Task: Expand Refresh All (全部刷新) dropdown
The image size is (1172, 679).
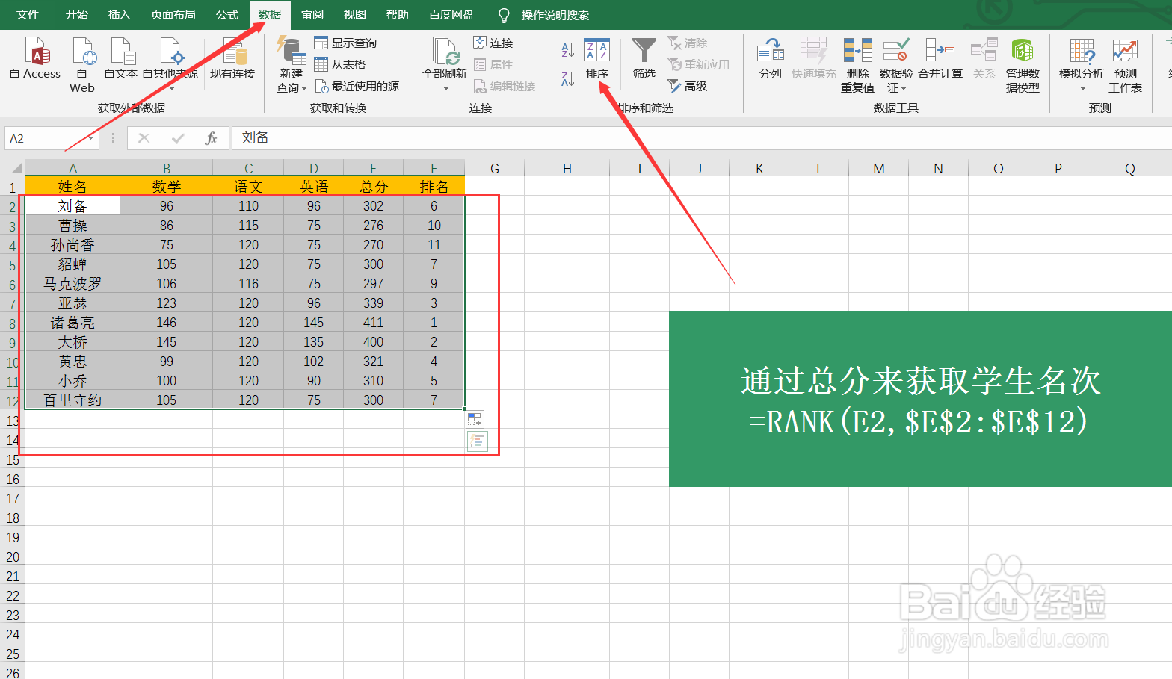Action: (x=446, y=89)
